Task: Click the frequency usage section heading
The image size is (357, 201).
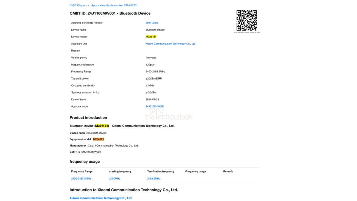Action: pyautogui.click(x=85, y=161)
